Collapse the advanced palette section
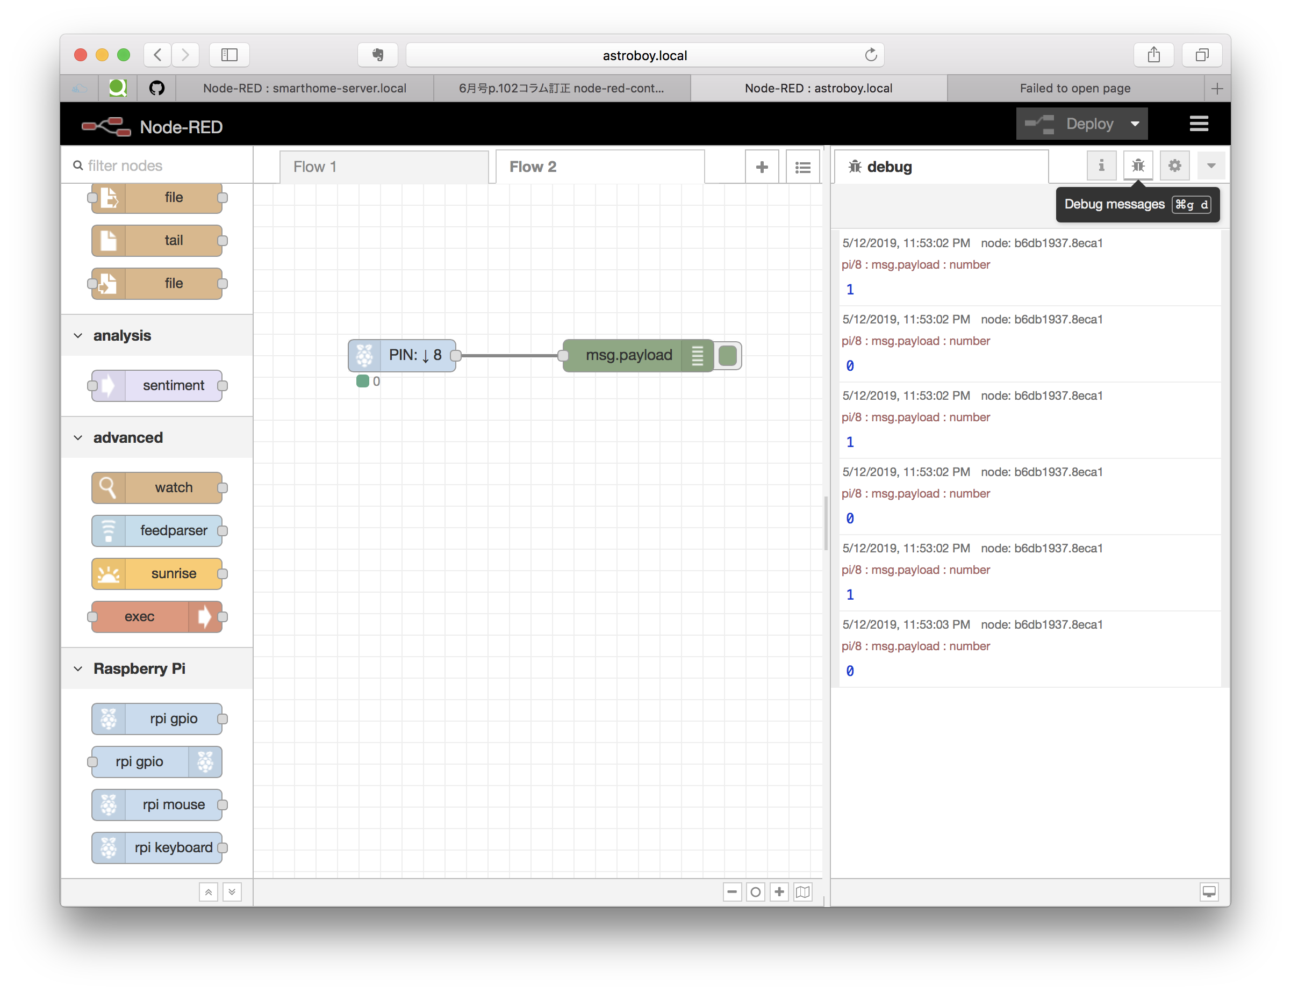1291x993 pixels. (78, 437)
